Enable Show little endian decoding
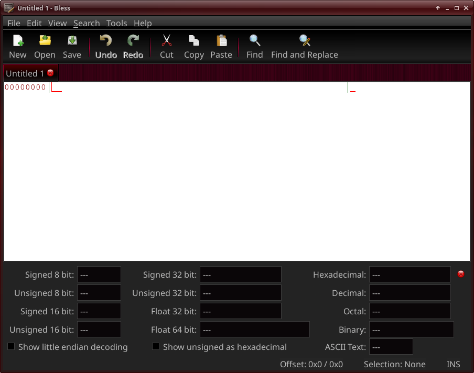 click(11, 347)
